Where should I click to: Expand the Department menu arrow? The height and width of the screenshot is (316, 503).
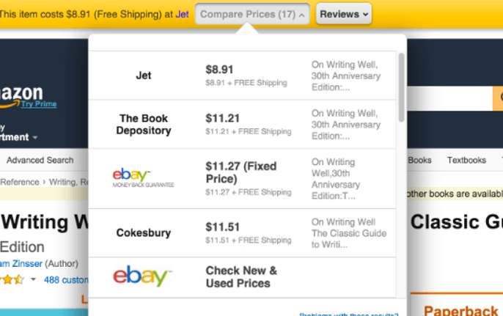[x=35, y=137]
